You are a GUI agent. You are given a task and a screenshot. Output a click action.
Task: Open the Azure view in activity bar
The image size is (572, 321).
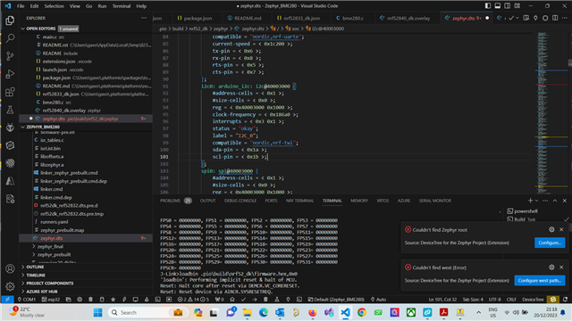point(10,181)
